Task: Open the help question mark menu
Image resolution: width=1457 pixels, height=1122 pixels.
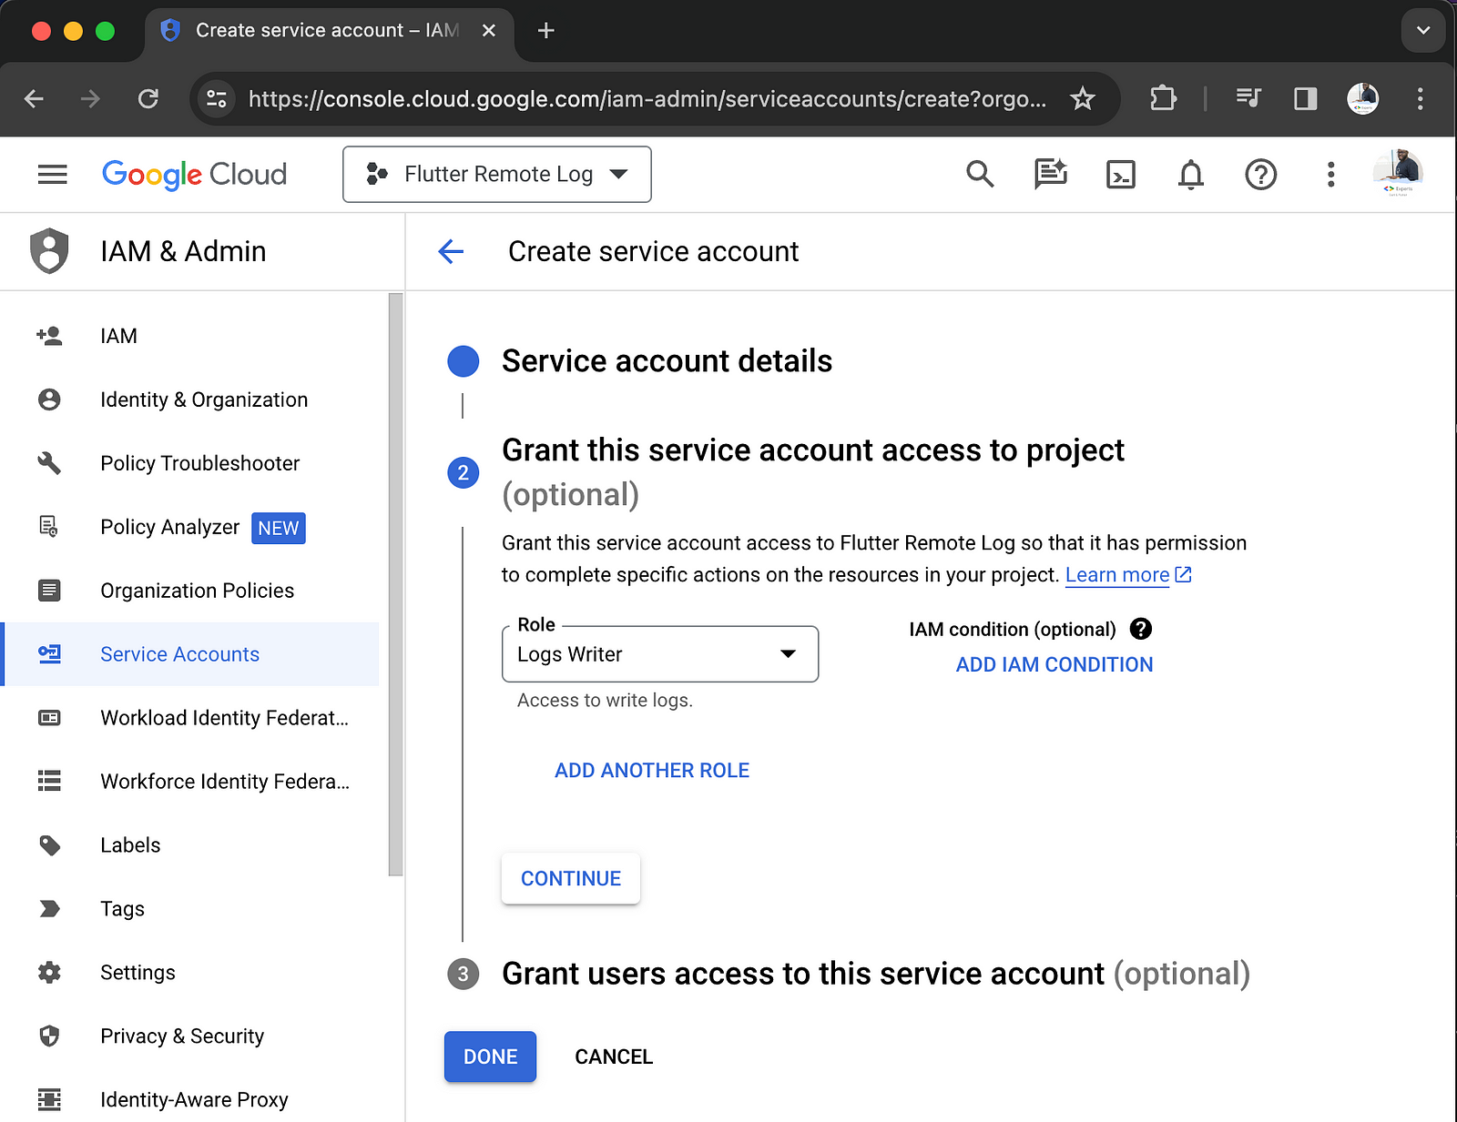Action: [1260, 174]
